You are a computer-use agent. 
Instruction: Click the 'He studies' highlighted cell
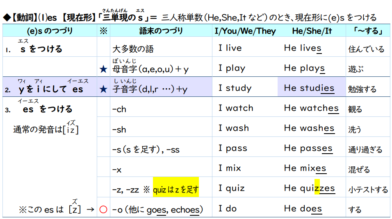(x=309, y=88)
